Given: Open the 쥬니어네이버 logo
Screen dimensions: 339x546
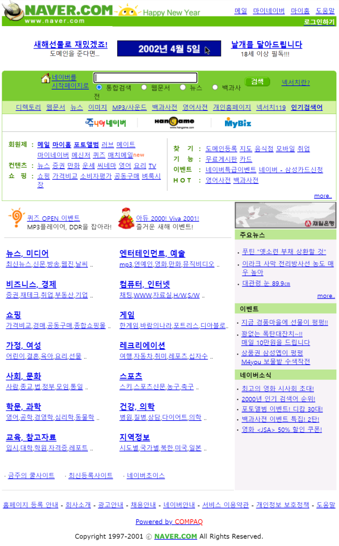Looking at the screenshot, I should 106,123.
